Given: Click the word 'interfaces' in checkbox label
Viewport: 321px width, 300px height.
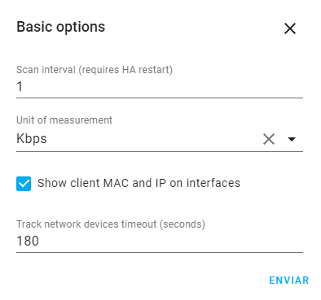Looking at the screenshot, I should pyautogui.click(x=213, y=183).
